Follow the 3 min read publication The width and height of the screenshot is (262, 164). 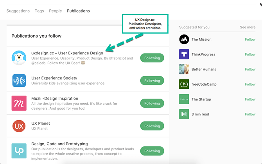(x=250, y=114)
